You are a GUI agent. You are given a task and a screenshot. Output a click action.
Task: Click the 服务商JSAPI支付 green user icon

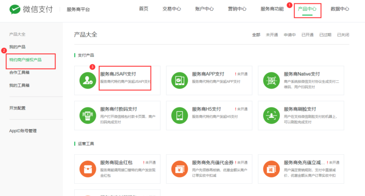(88, 80)
